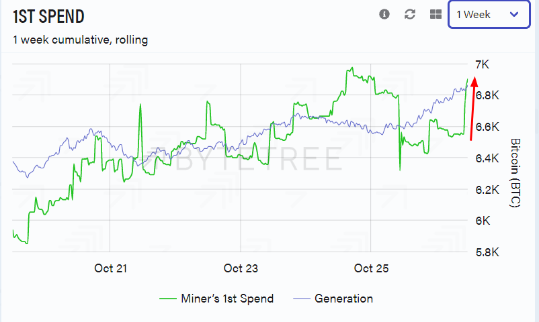539x322 pixels.
Task: Click the Oct 21 date axis label
Action: [111, 268]
